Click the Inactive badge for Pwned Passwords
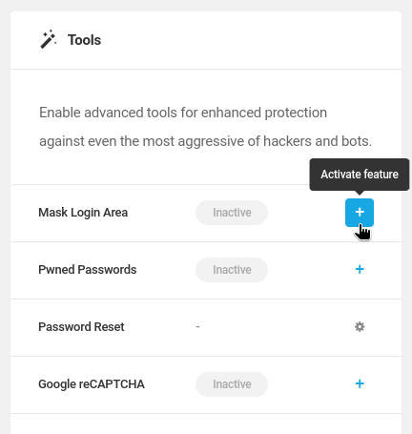 tap(232, 270)
